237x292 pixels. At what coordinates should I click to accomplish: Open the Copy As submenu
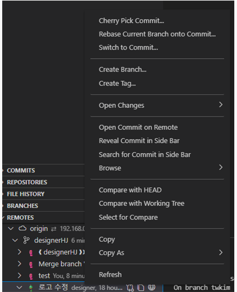[157, 253]
